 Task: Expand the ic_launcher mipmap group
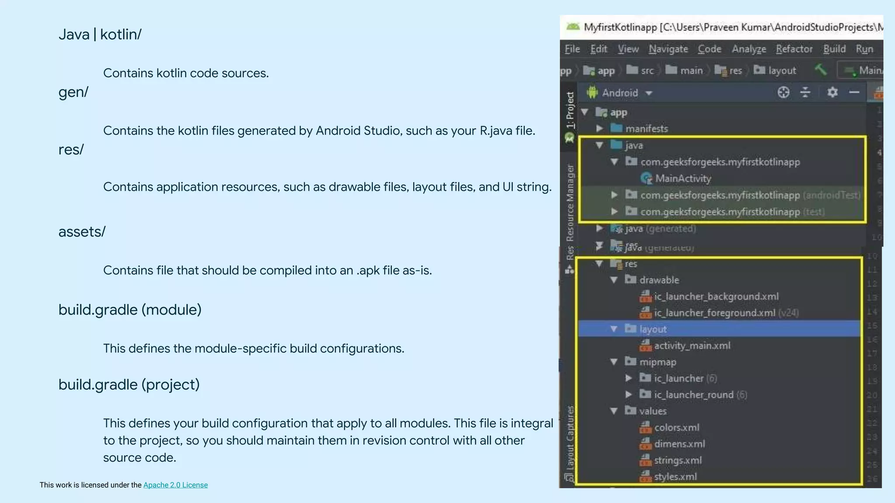point(628,379)
